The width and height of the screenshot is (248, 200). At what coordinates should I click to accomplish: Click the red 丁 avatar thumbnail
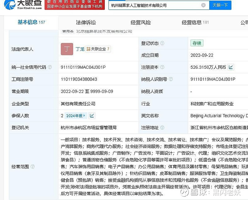click(x=67, y=49)
